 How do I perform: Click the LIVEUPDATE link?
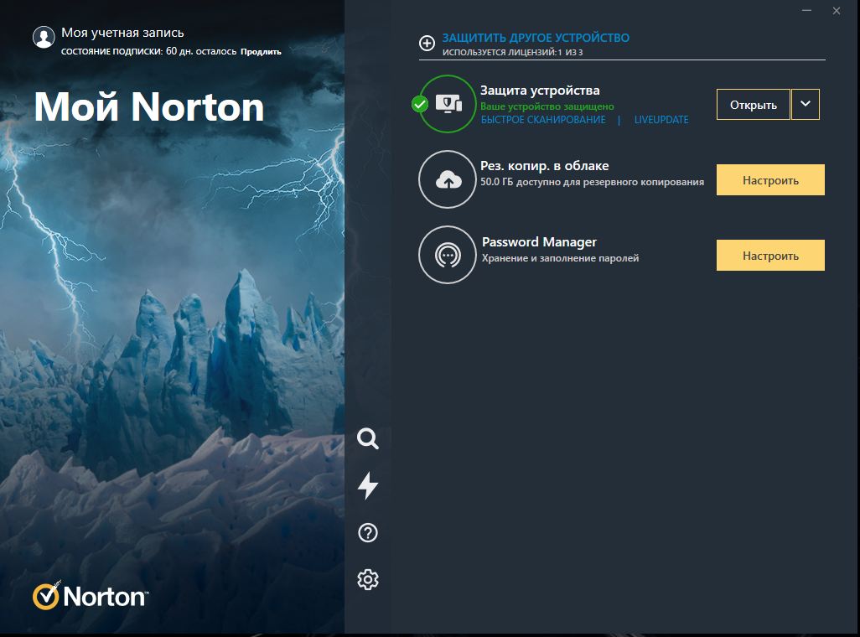point(661,120)
